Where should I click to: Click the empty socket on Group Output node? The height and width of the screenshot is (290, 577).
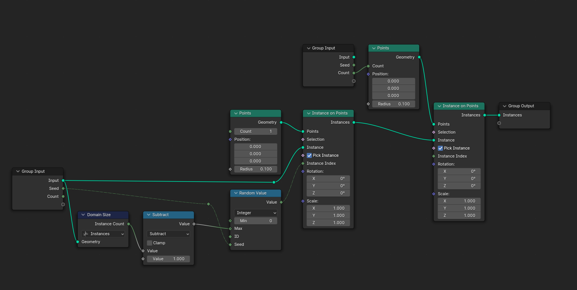pyautogui.click(x=499, y=123)
